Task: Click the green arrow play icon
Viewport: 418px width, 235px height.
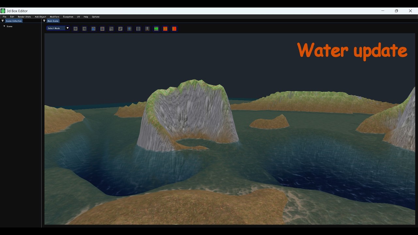Action: [156, 29]
